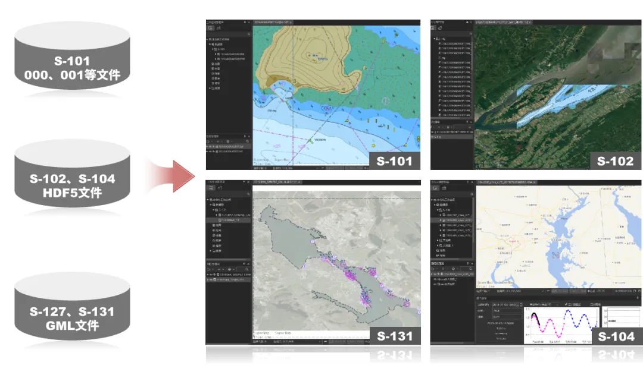Collapse the S-102 root node in file tree
The height and width of the screenshot is (378, 643).
coord(435,39)
